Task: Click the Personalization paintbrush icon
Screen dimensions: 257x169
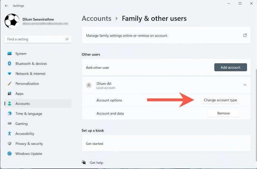Action: click(x=10, y=84)
